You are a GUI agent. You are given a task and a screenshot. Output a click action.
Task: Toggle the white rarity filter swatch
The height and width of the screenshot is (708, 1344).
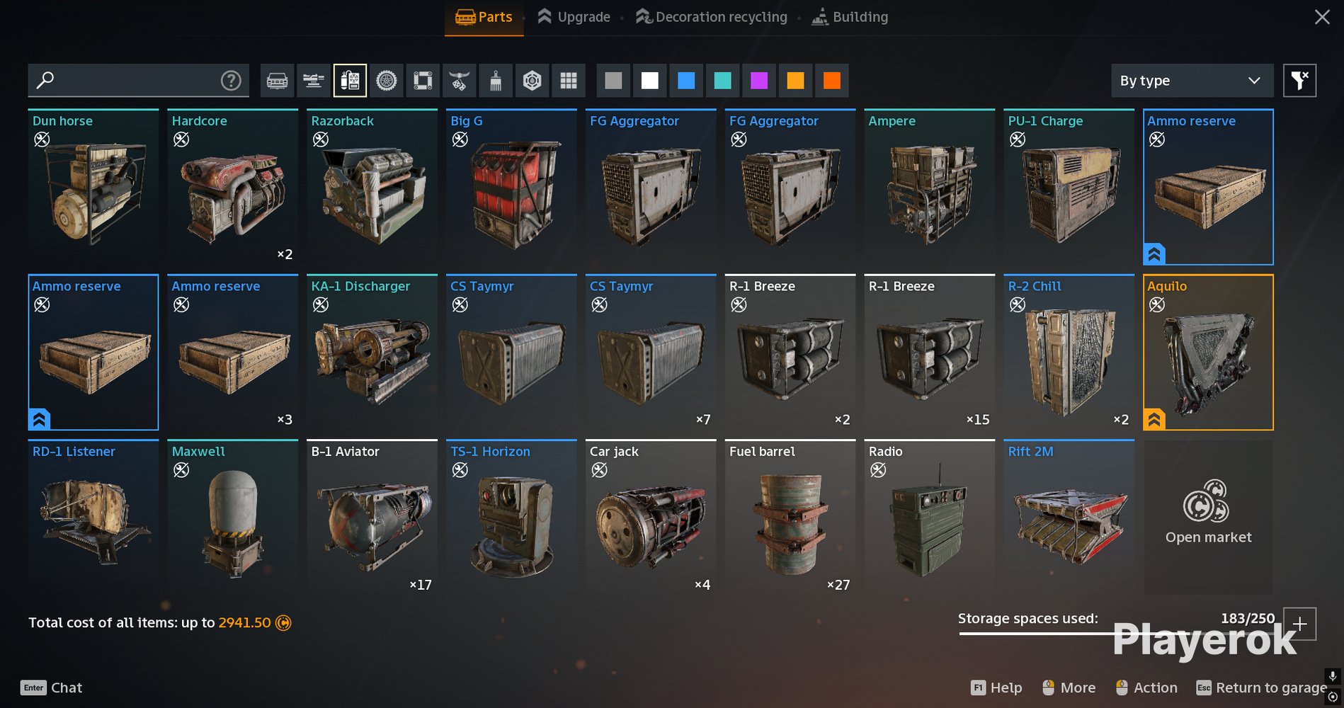tap(650, 81)
